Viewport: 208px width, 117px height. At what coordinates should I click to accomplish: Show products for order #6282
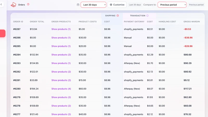pyautogui.click(x=61, y=72)
